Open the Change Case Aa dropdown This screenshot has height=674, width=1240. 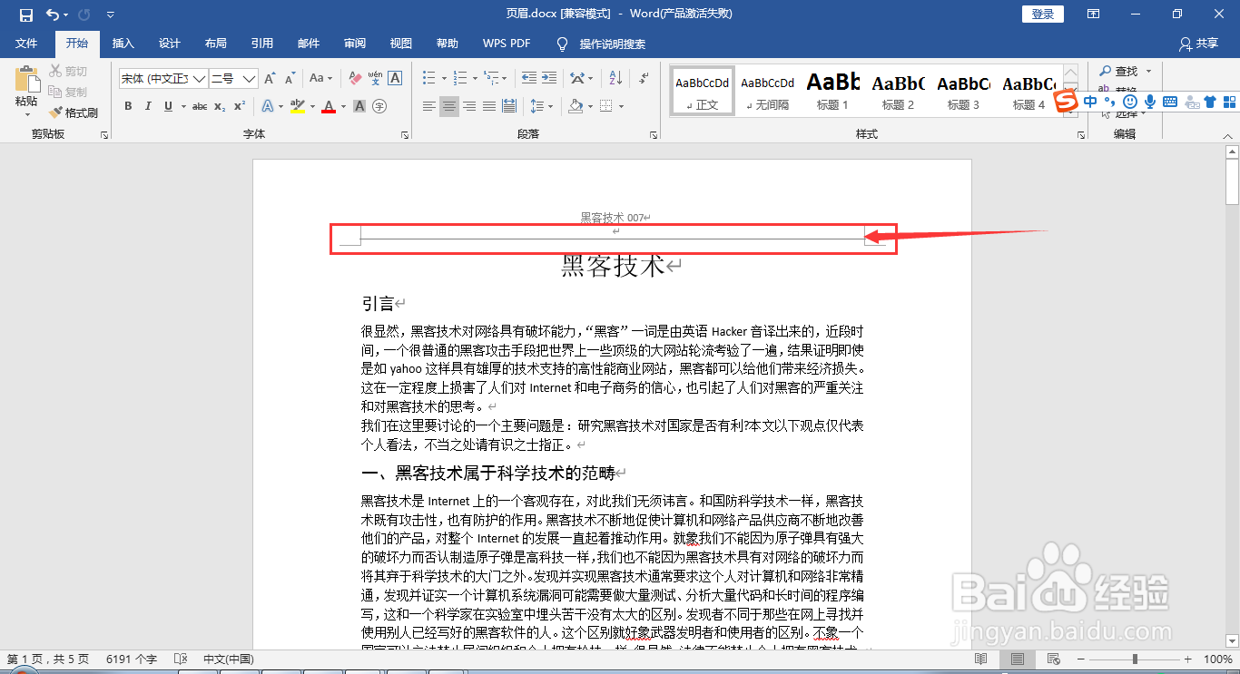320,79
